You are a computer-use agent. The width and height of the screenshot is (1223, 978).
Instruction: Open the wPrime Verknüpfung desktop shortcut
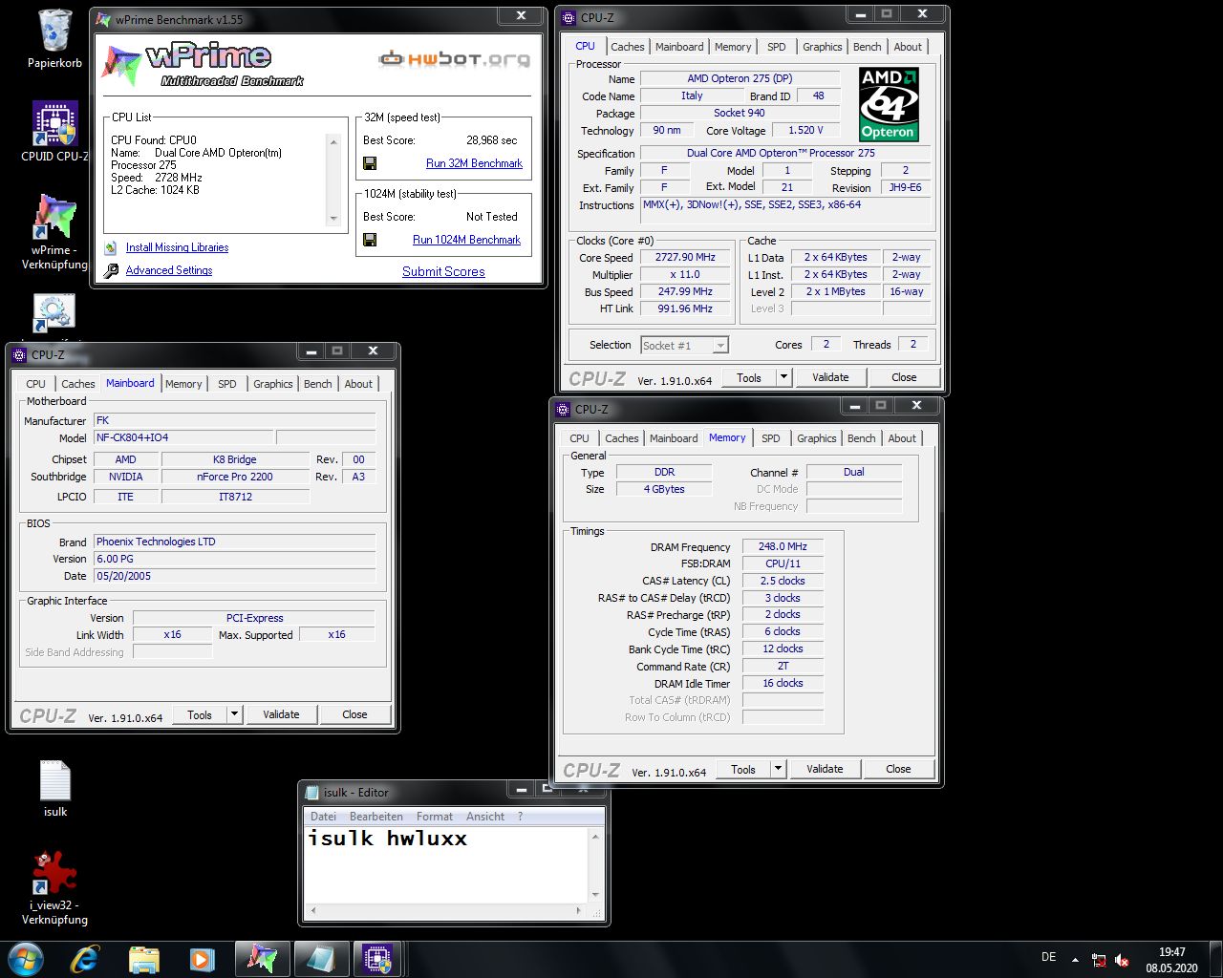point(55,232)
